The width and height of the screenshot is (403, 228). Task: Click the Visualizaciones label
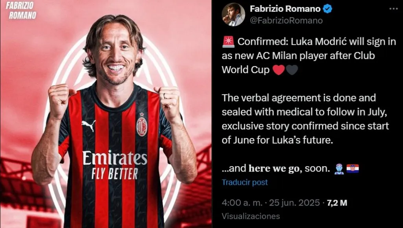point(251,216)
